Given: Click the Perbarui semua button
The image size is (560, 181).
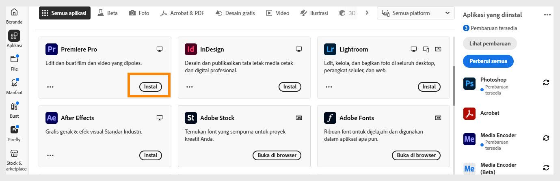Looking at the screenshot, I should (488, 61).
